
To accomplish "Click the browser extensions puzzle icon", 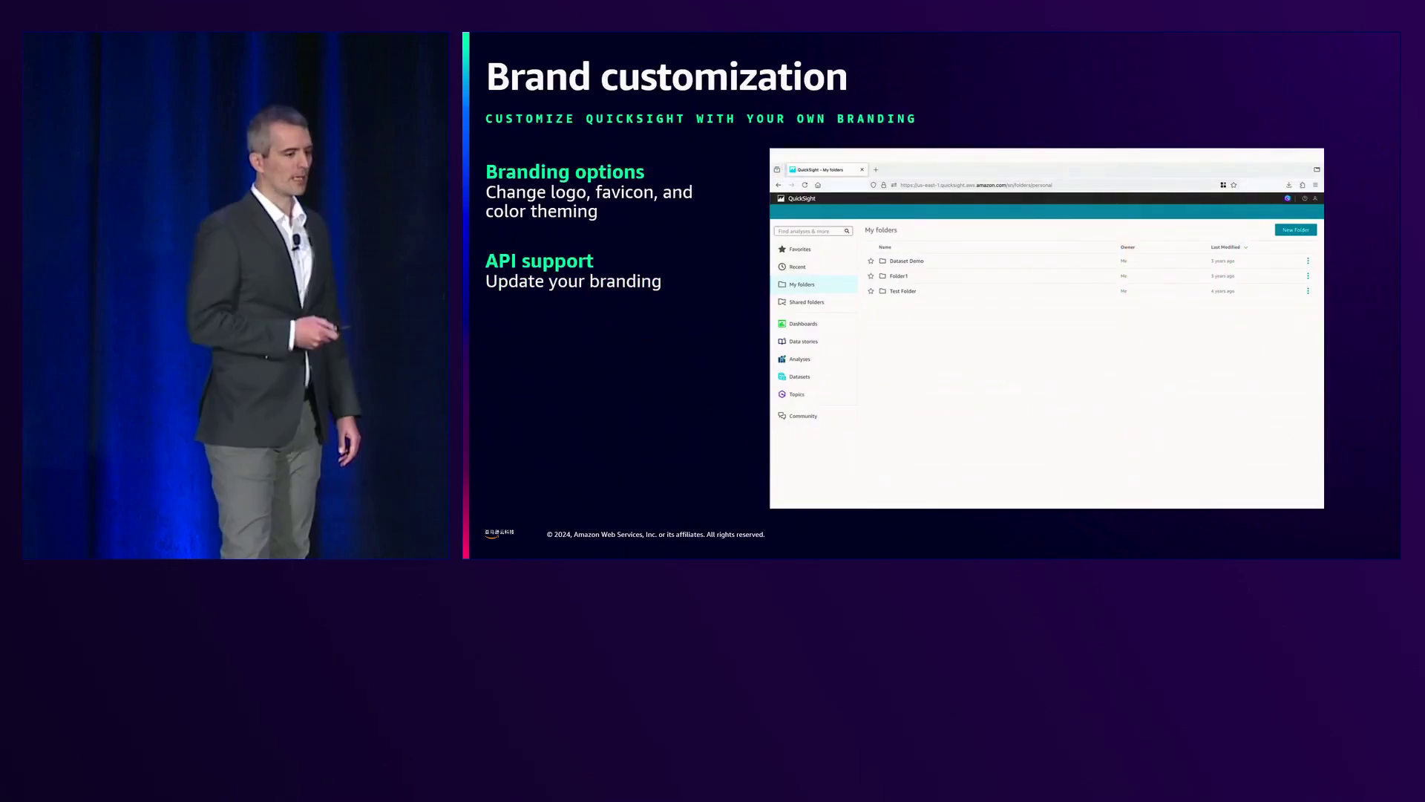I will click(x=1303, y=186).
